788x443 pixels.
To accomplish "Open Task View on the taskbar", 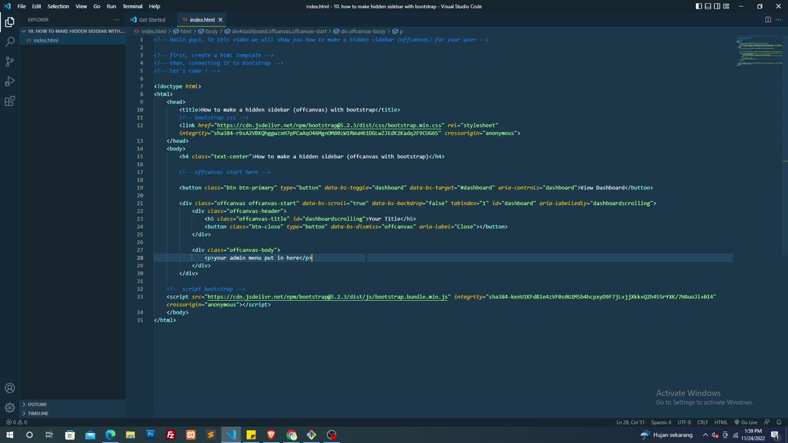I will click(x=49, y=435).
